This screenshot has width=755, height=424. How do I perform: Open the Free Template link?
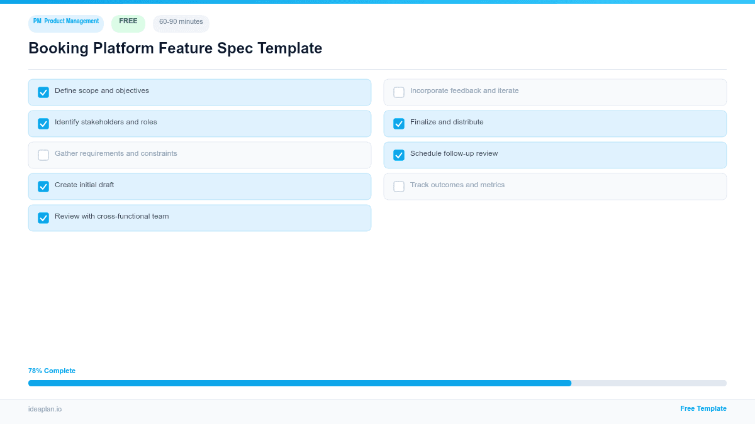(703, 408)
